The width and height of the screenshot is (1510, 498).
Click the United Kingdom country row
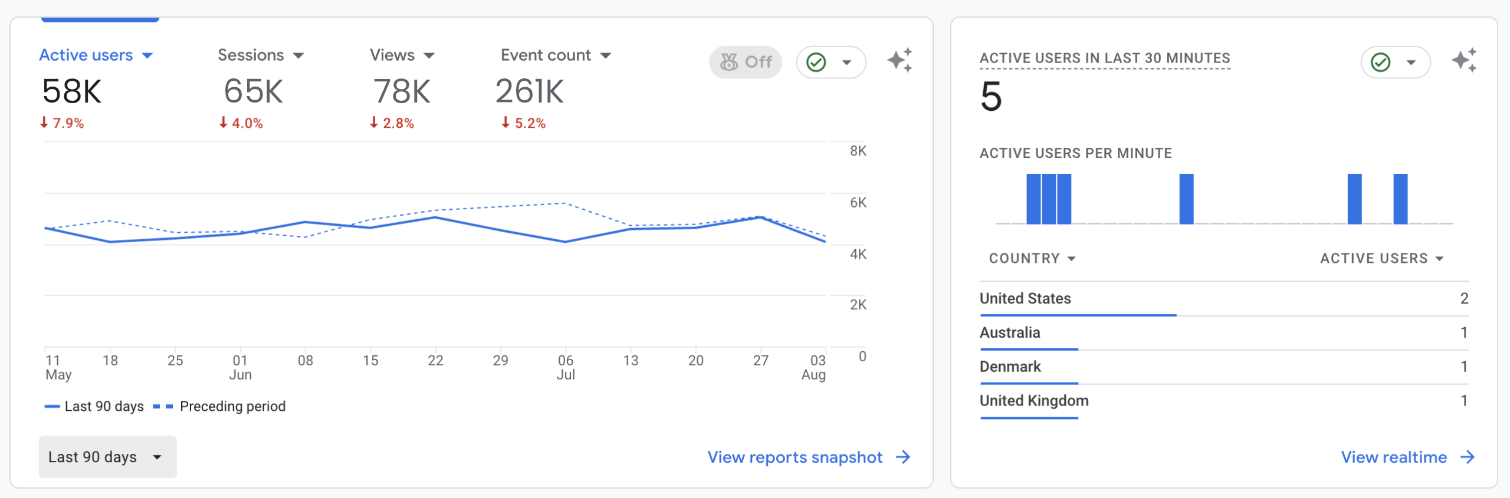pos(1034,401)
